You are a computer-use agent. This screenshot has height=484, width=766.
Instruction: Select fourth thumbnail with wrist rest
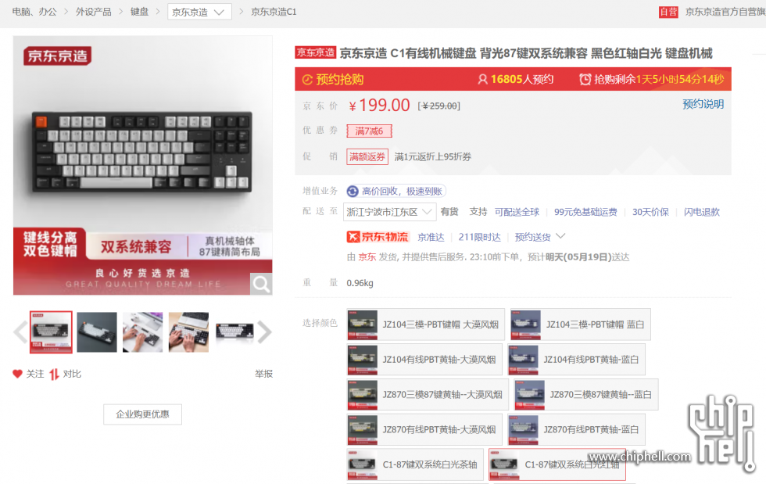coord(188,332)
